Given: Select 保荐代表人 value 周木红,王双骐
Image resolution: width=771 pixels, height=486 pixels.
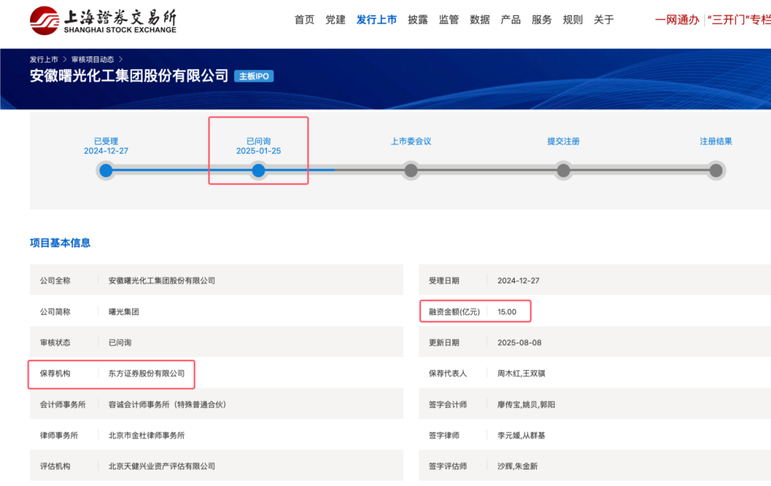Looking at the screenshot, I should pyautogui.click(x=521, y=373).
